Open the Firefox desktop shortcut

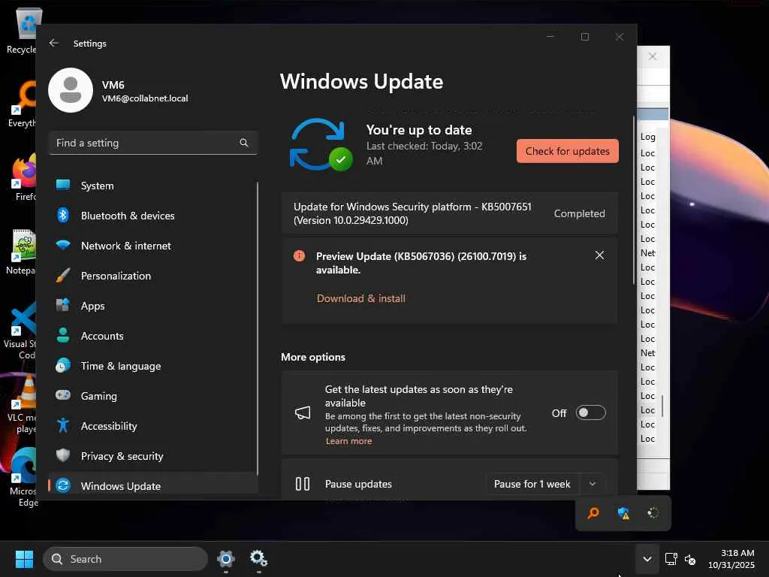point(22,177)
